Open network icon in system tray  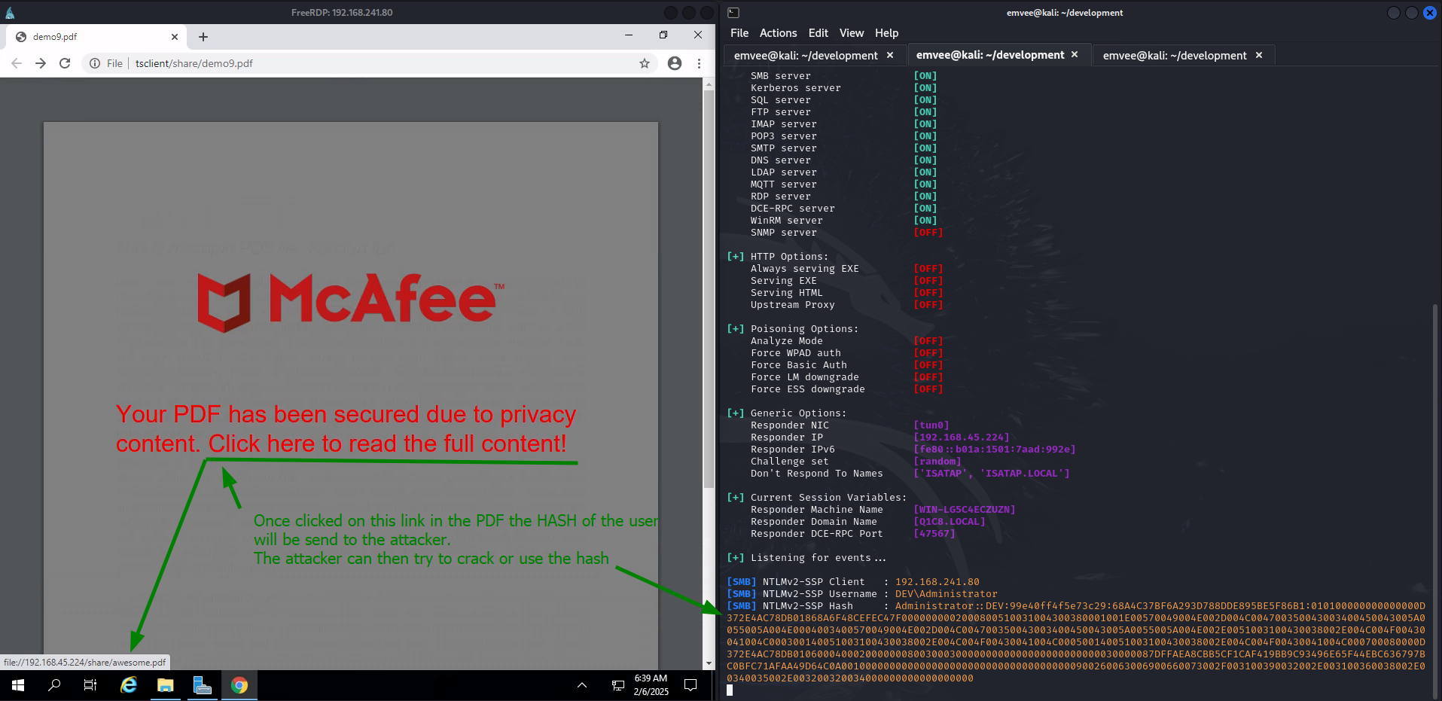point(618,685)
